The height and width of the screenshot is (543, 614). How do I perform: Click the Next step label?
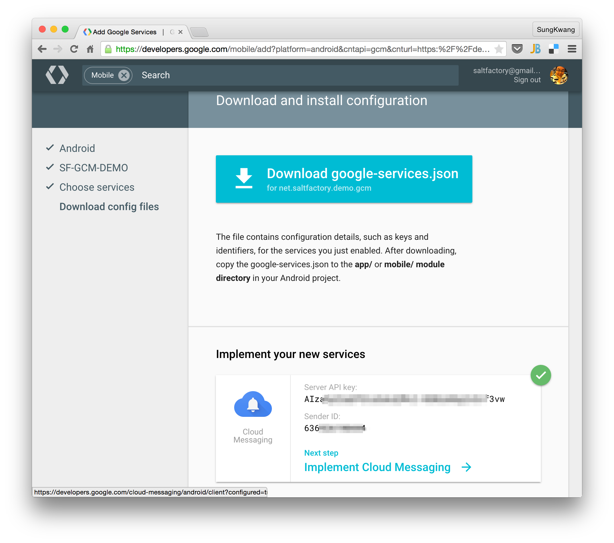(x=321, y=453)
